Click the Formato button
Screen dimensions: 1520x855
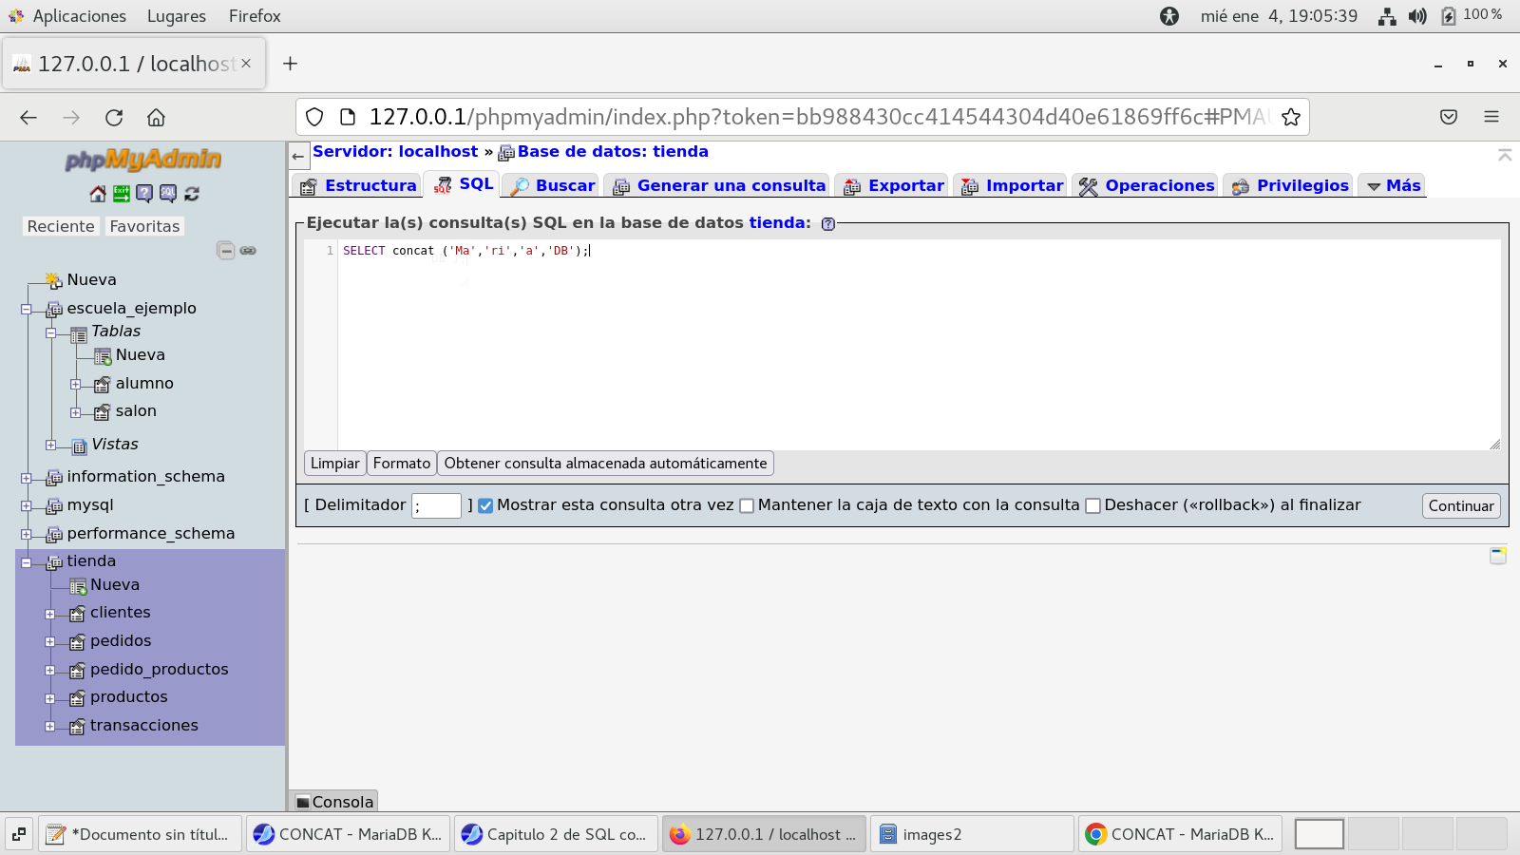pyautogui.click(x=401, y=464)
